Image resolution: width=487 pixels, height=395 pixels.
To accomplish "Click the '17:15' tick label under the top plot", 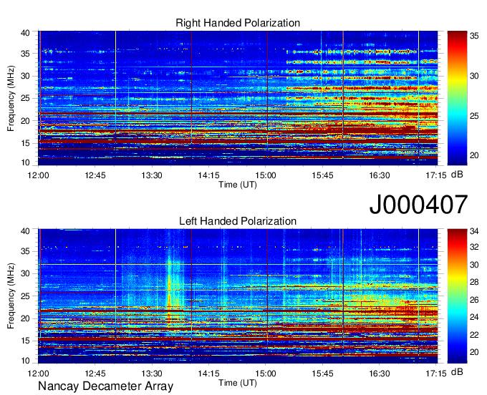I will (436, 175).
